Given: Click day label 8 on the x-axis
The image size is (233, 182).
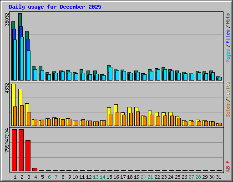Looking at the screenshot, I should point(63,177).
